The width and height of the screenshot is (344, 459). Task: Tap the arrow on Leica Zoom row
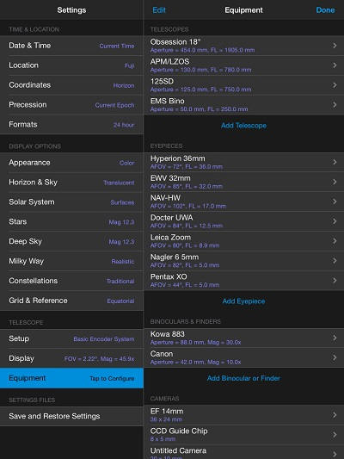tap(335, 241)
